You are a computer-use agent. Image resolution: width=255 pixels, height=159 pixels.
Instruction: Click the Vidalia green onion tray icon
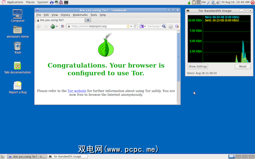[189, 2]
